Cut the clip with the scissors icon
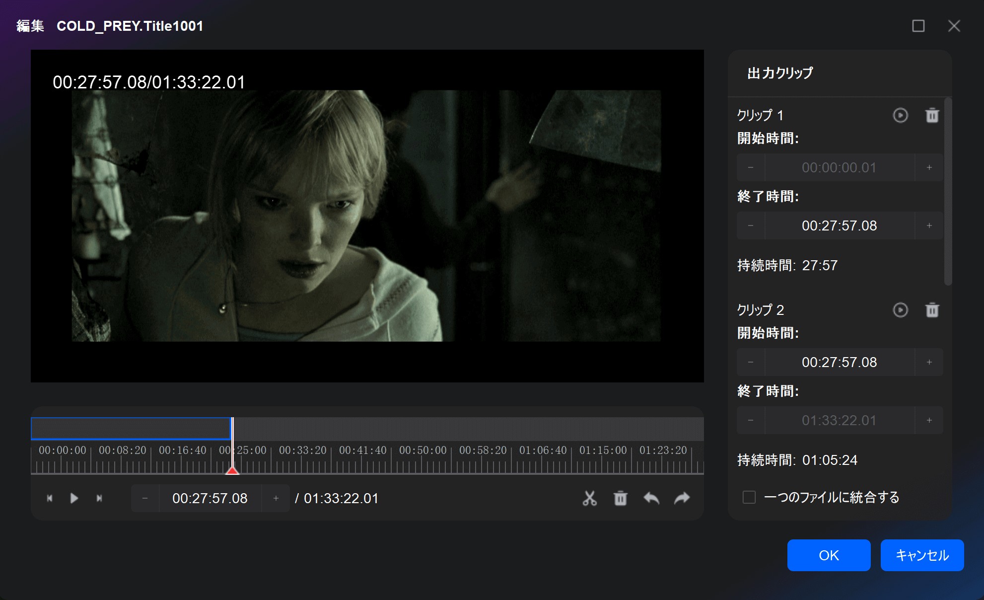 click(590, 498)
